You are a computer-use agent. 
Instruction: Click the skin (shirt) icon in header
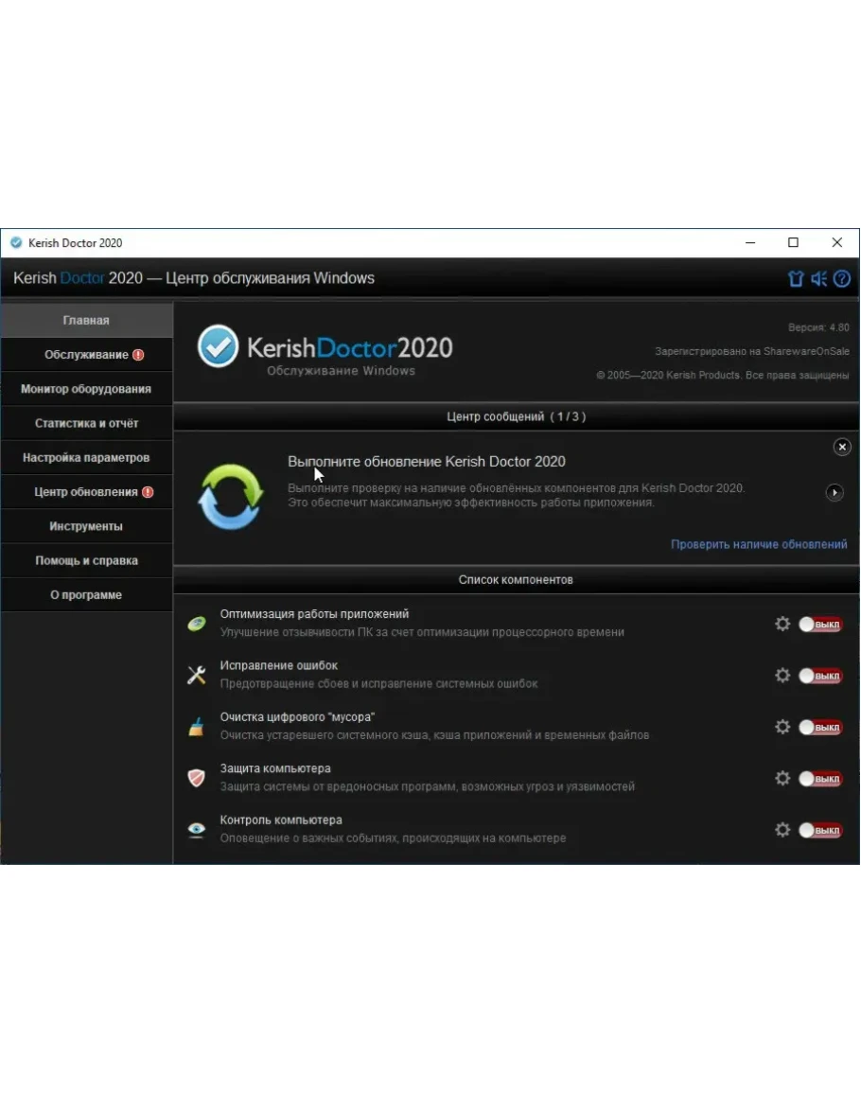(x=796, y=279)
